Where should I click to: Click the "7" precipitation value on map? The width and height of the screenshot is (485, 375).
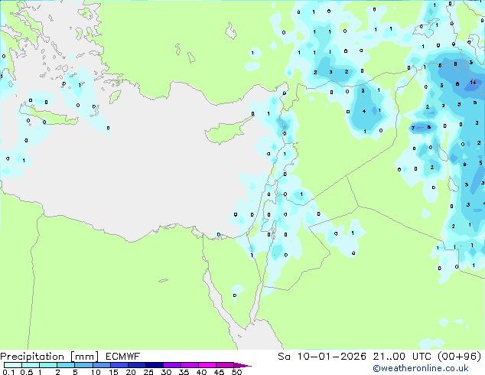point(412,128)
